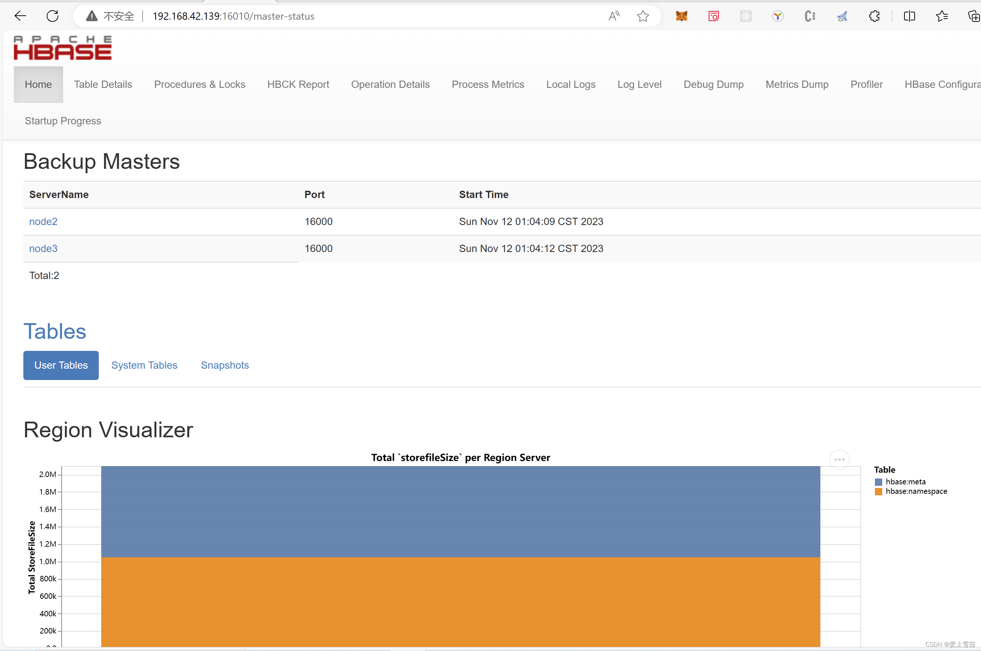This screenshot has height=651, width=981.
Task: Open the MetaMask extension
Action: tap(681, 16)
